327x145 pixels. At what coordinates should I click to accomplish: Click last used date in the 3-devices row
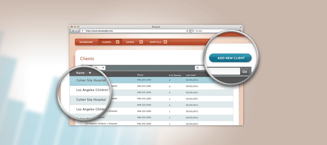pyautogui.click(x=192, y=105)
